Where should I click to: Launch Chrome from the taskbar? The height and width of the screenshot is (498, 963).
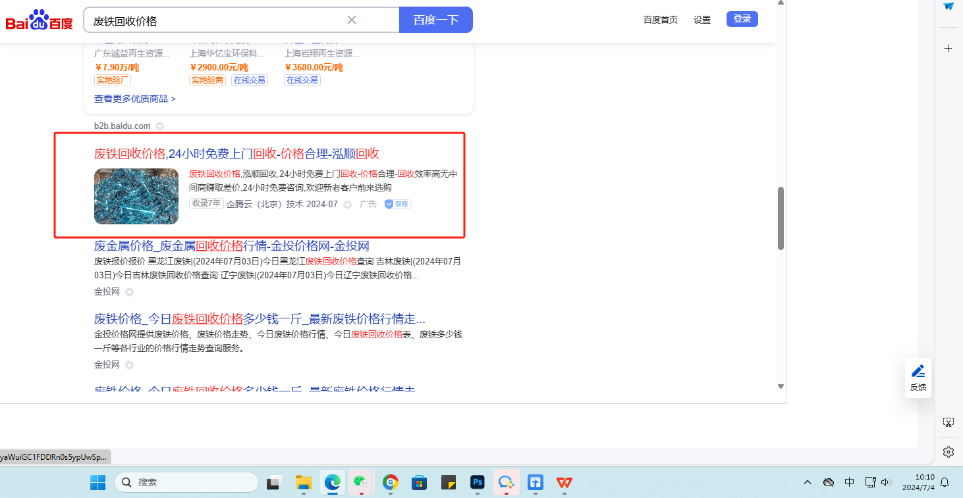click(390, 482)
